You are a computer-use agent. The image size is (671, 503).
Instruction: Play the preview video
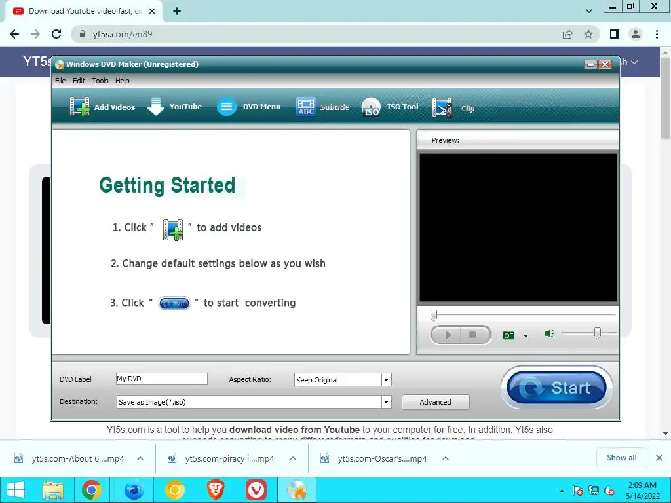point(448,335)
